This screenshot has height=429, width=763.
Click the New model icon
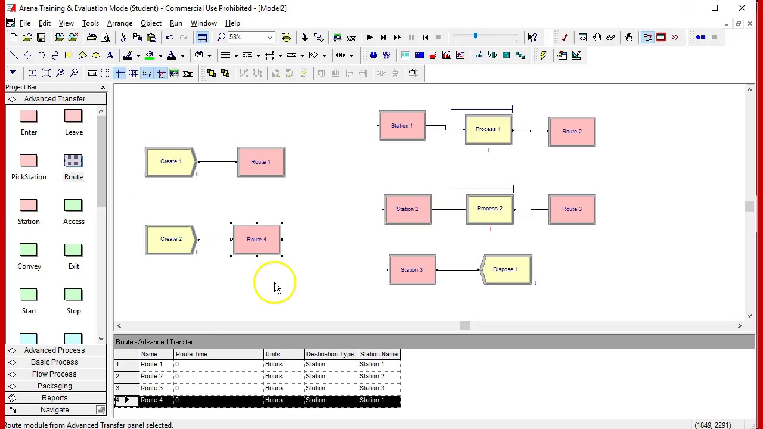click(14, 38)
